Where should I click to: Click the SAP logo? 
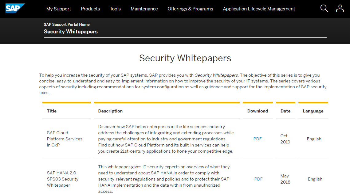[14, 8]
